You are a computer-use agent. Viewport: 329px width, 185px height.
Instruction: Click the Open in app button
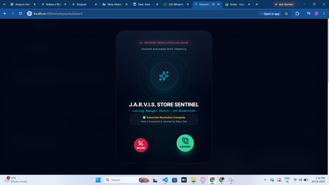(270, 13)
